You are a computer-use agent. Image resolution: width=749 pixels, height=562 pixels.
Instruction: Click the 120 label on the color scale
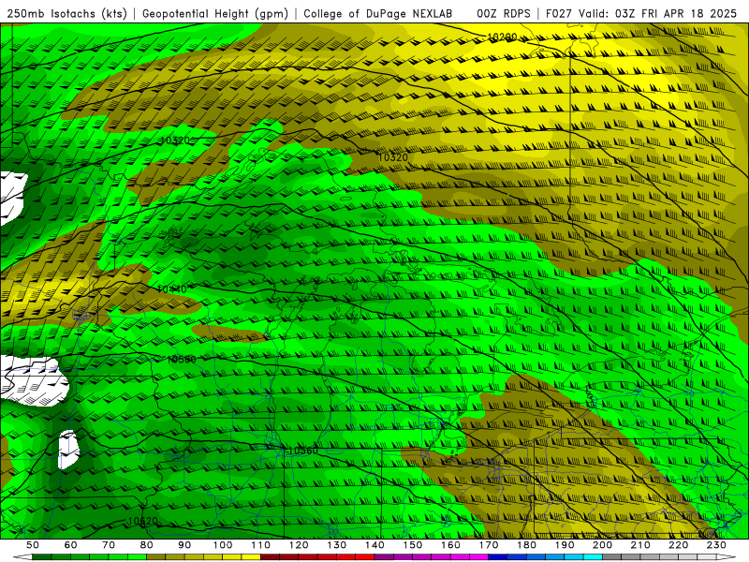(299, 545)
